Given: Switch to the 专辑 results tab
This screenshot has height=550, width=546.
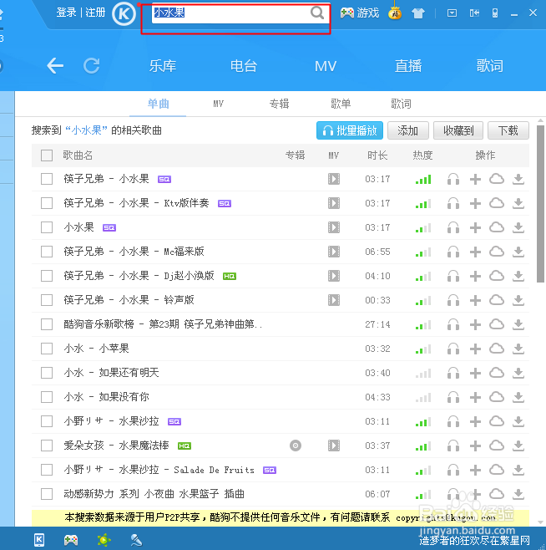Looking at the screenshot, I should (x=280, y=104).
